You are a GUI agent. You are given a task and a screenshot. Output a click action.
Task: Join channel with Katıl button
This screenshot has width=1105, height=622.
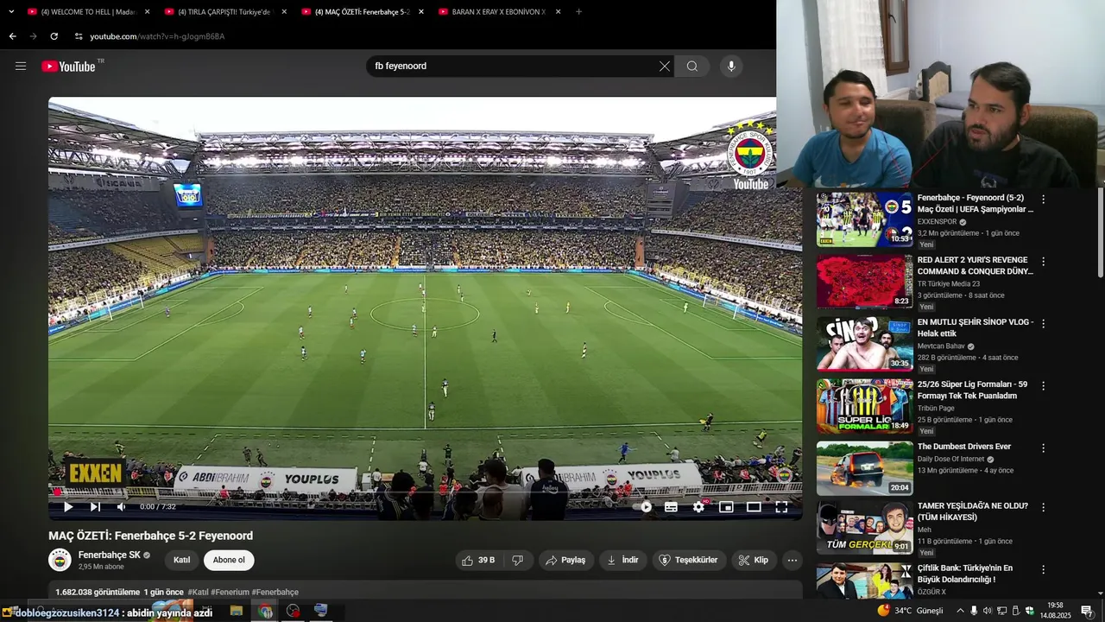pyautogui.click(x=181, y=560)
